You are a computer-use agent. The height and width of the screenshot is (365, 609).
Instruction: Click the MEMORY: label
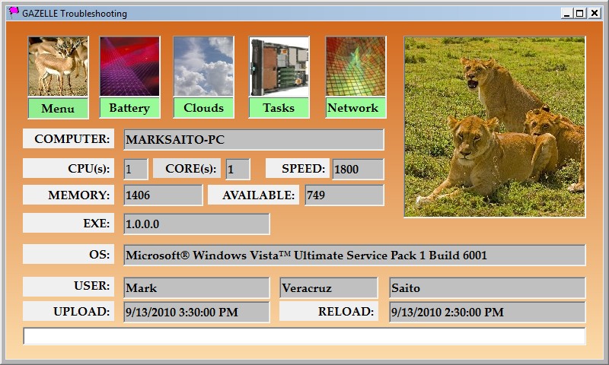(x=69, y=195)
